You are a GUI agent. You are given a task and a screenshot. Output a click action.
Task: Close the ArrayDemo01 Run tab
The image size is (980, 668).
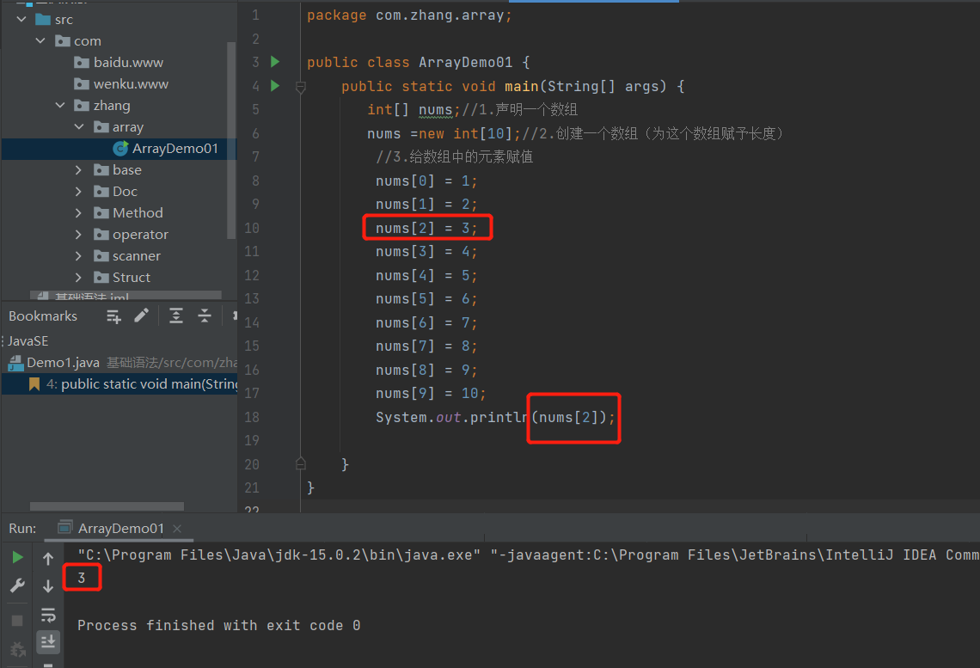point(177,529)
